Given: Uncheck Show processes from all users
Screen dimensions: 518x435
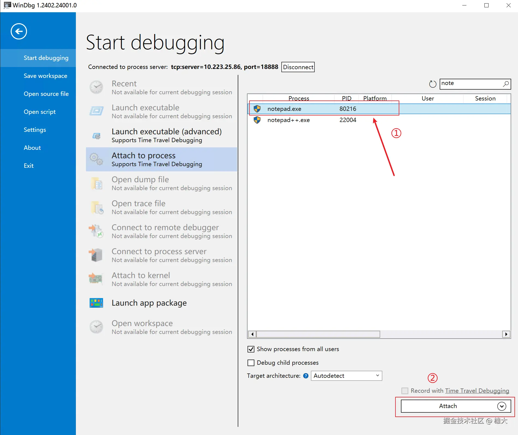Looking at the screenshot, I should (251, 349).
